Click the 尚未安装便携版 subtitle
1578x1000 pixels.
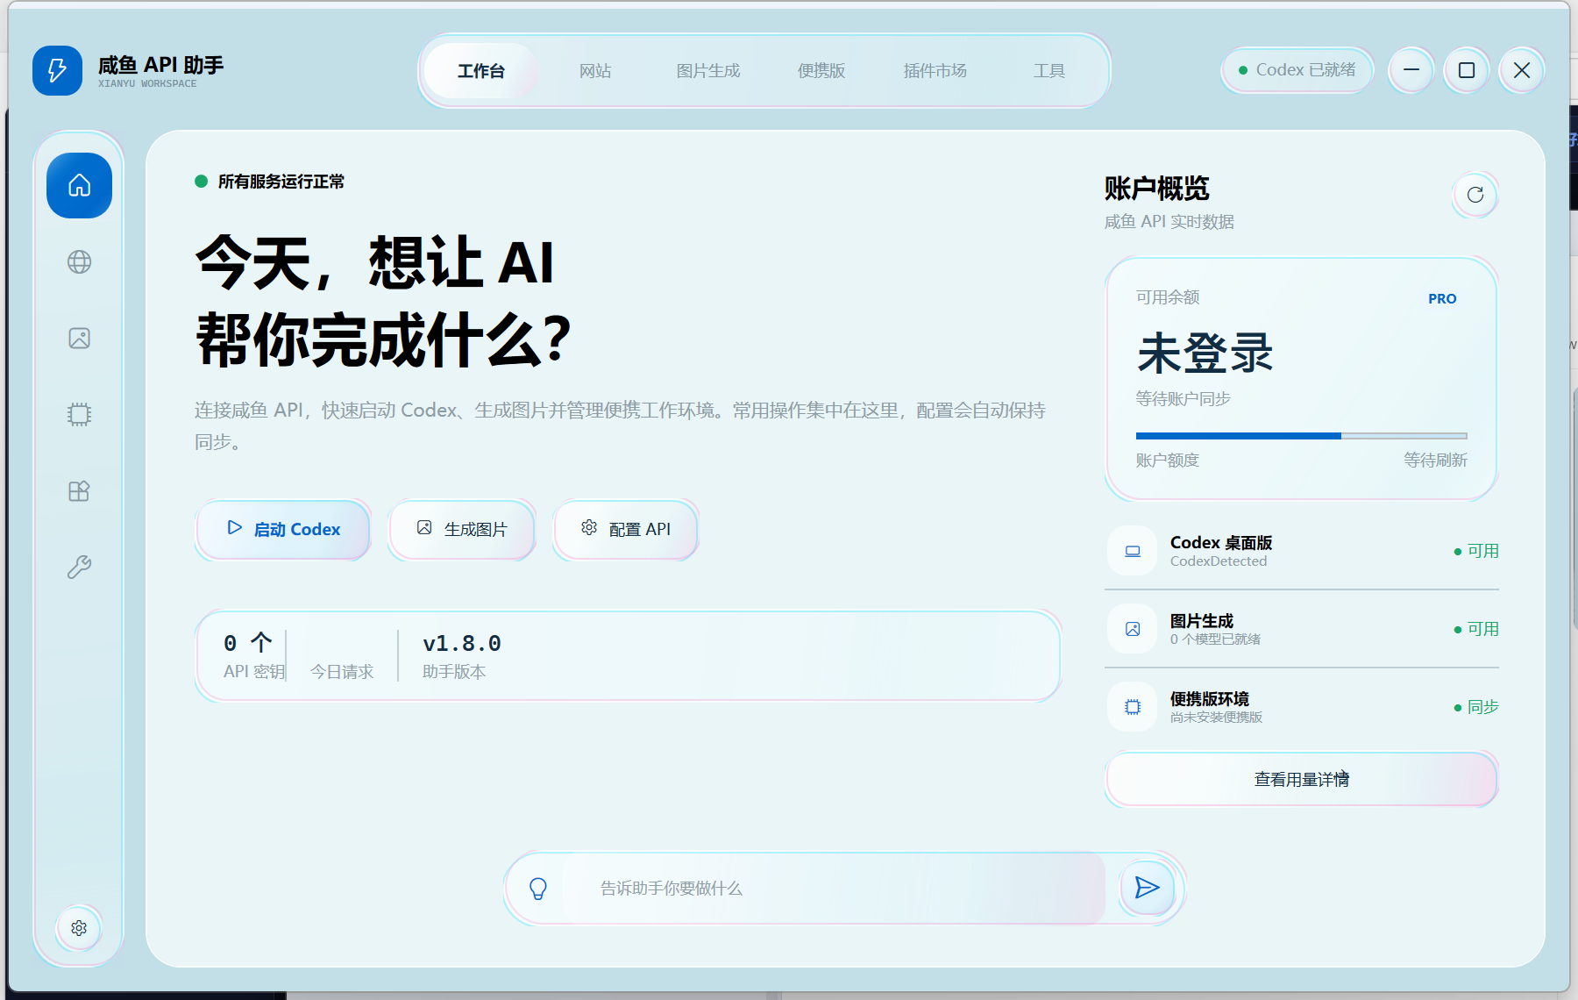pyautogui.click(x=1217, y=718)
